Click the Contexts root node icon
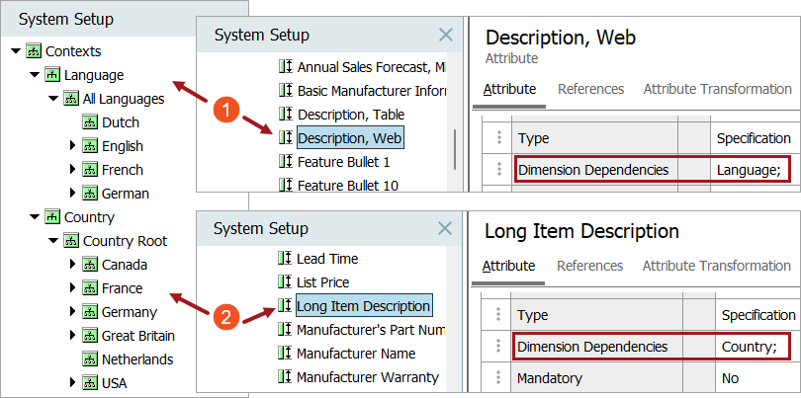 click(x=34, y=51)
